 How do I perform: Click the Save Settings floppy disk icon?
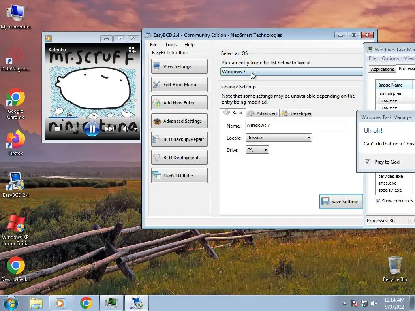click(x=325, y=202)
